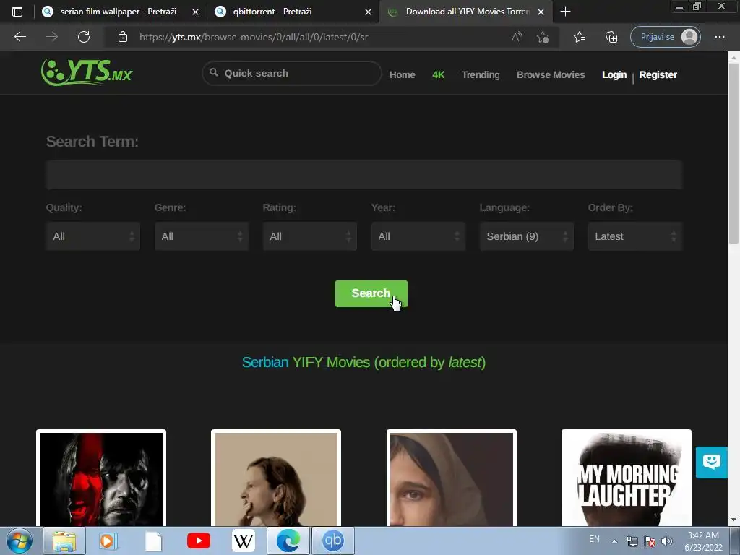Click the EN language indicator in tray
The height and width of the screenshot is (555, 740).
pos(594,539)
